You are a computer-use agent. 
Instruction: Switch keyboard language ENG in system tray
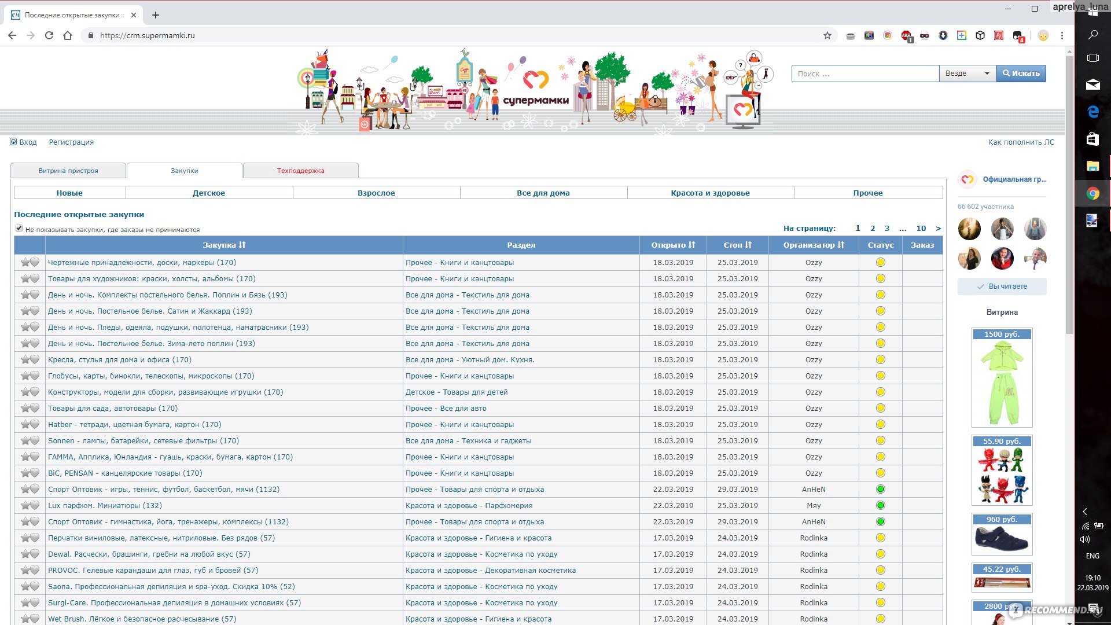[1092, 556]
